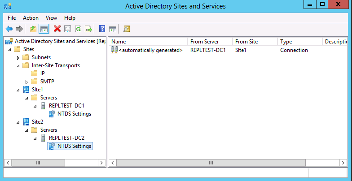Expand the Subnets tree node
352x181 pixels.
[x=18, y=58]
